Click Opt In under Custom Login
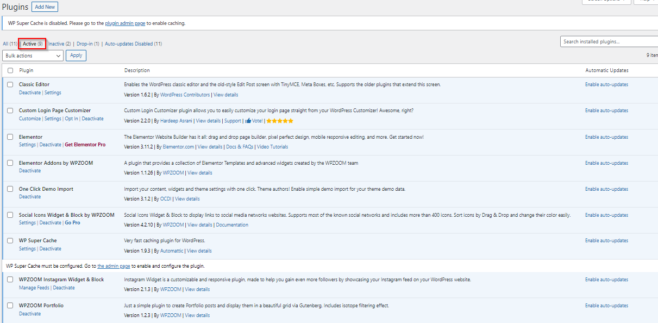Screen dimensions: 658x323 [72, 119]
